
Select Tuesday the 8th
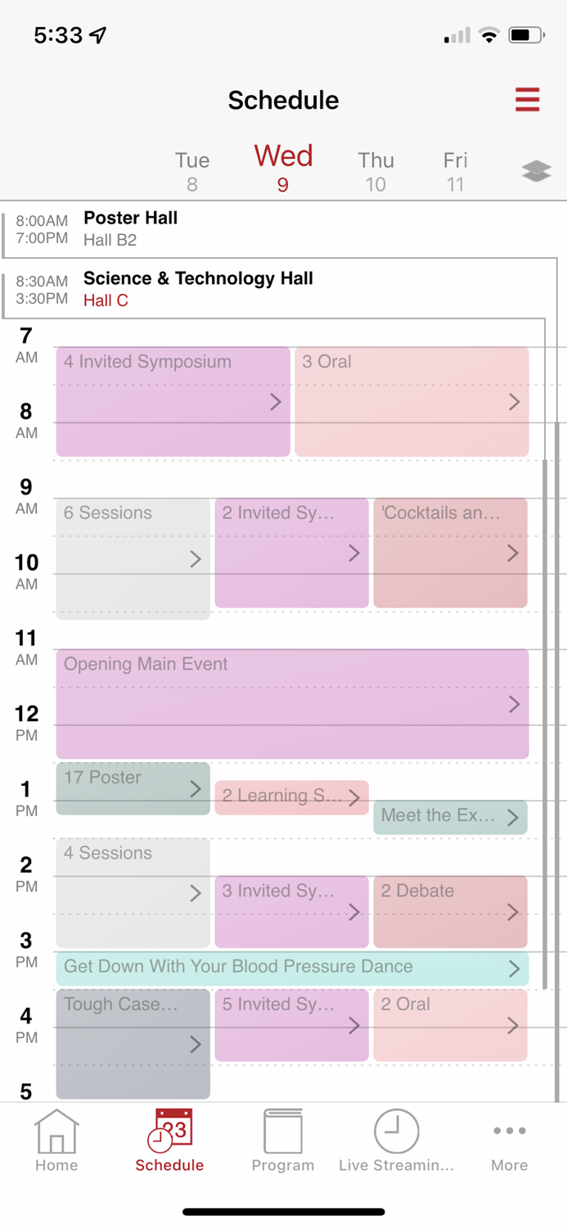click(192, 169)
